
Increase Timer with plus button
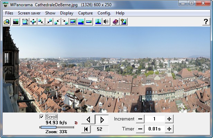coord(169,129)
